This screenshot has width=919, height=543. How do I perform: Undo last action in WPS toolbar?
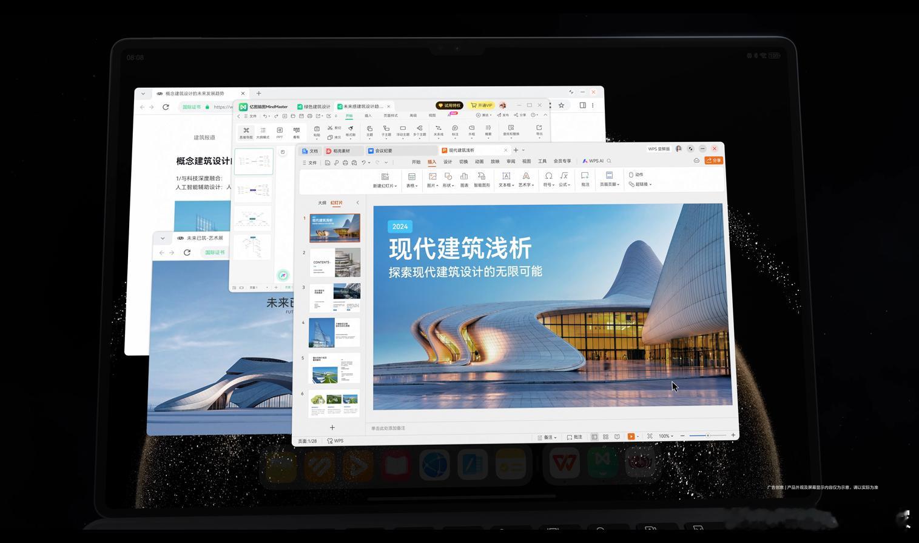[x=363, y=162]
